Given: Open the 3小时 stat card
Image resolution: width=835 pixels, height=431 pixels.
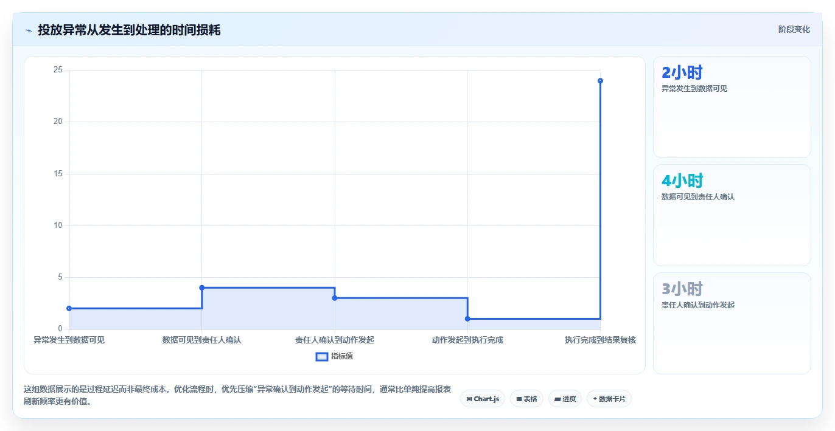Looking at the screenshot, I should (732, 323).
